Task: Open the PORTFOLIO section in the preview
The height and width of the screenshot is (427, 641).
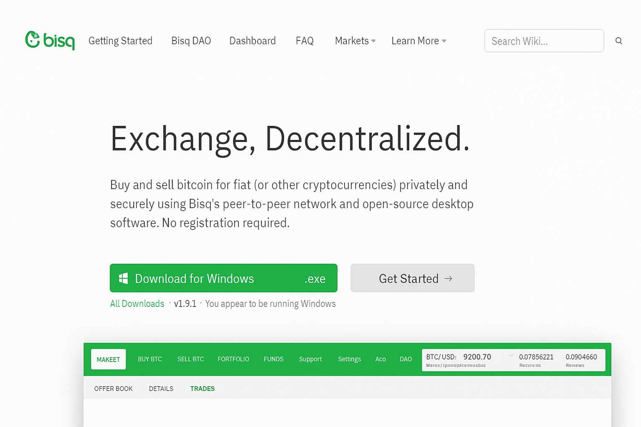Action: pos(233,359)
